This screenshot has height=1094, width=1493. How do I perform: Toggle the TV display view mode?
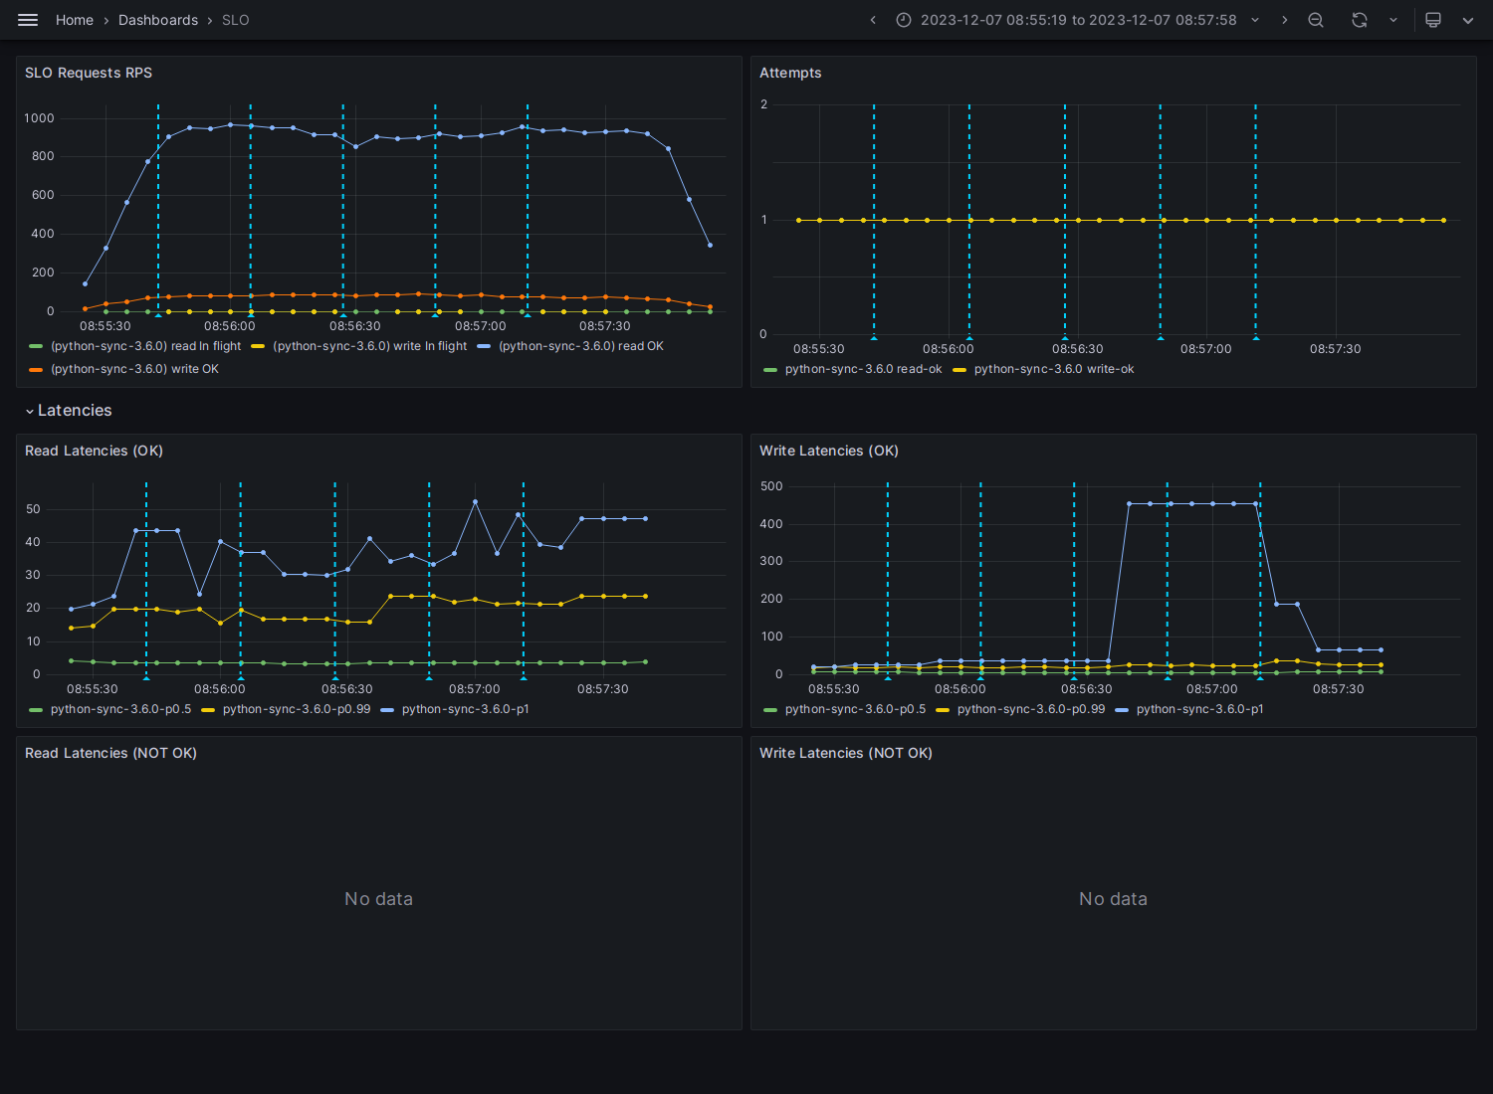(x=1433, y=20)
